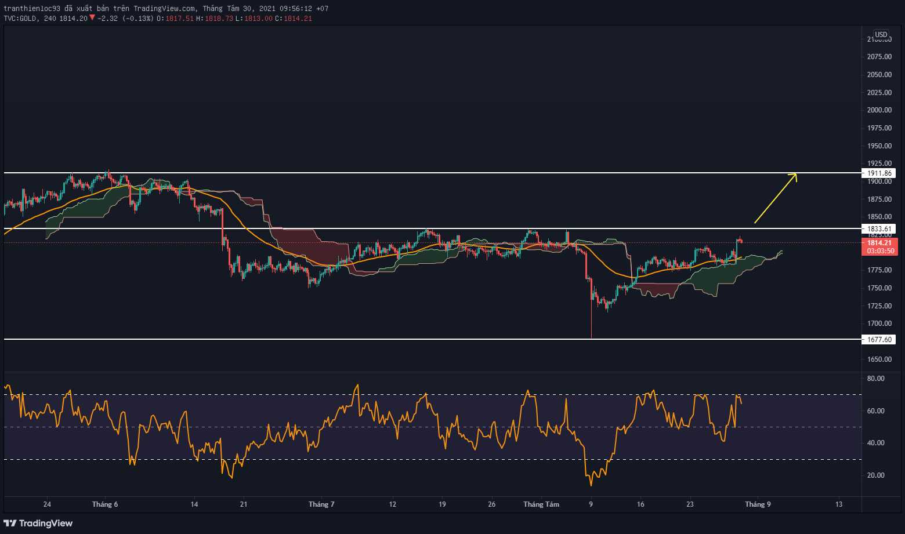Click the 12 date label on time axis

[x=393, y=504]
